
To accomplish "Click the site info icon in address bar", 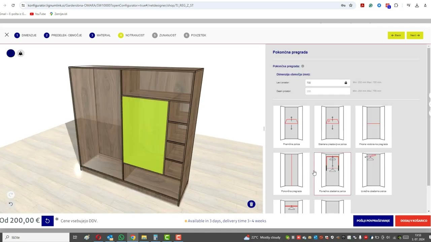I will tap(23, 5).
